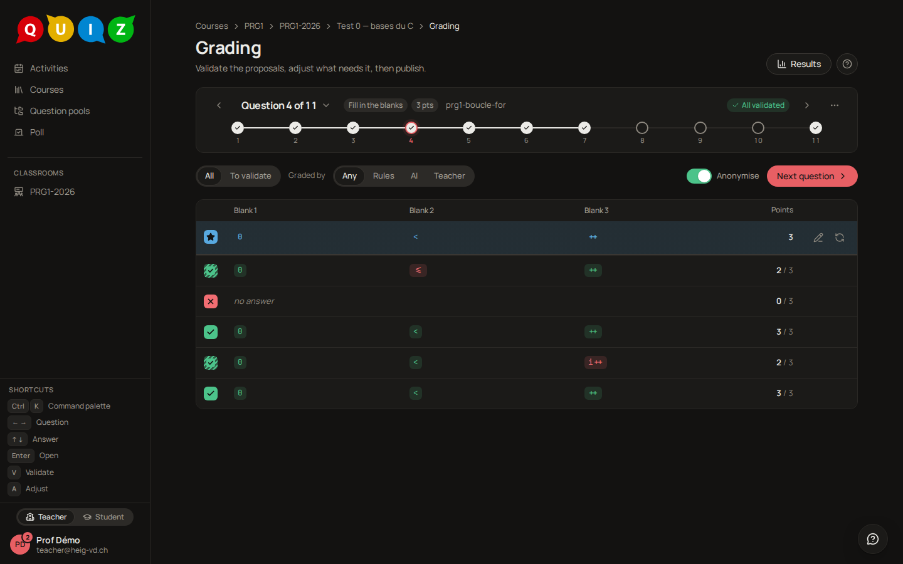This screenshot has width=903, height=564.
Task: Open the help circle icon beside Results
Action: click(x=847, y=64)
